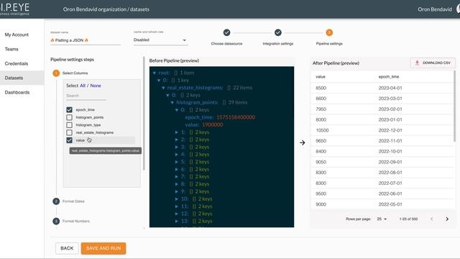Go to previous page of table results
460x259 pixels.
[x=431, y=219]
